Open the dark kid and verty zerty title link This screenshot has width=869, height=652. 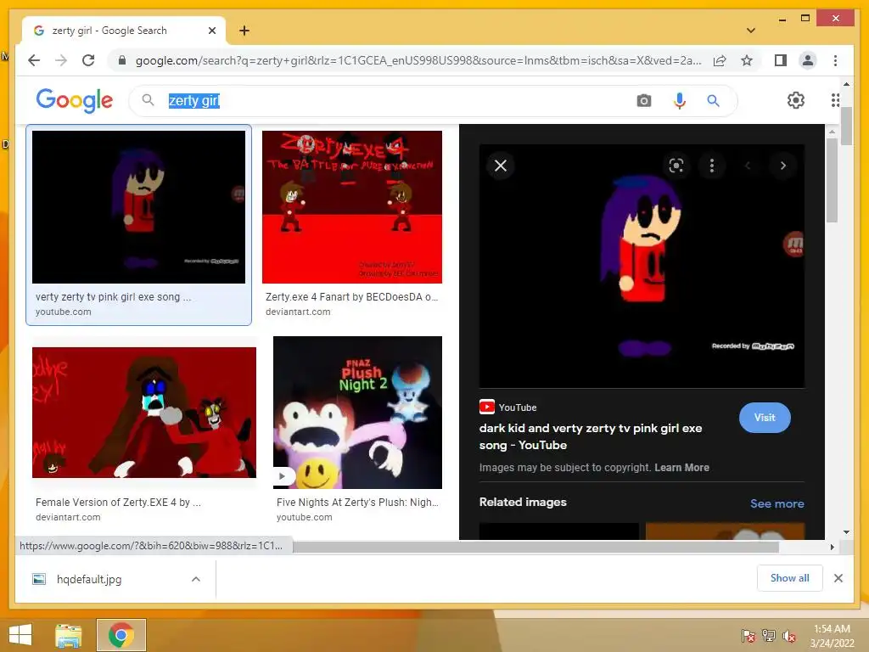tap(591, 436)
